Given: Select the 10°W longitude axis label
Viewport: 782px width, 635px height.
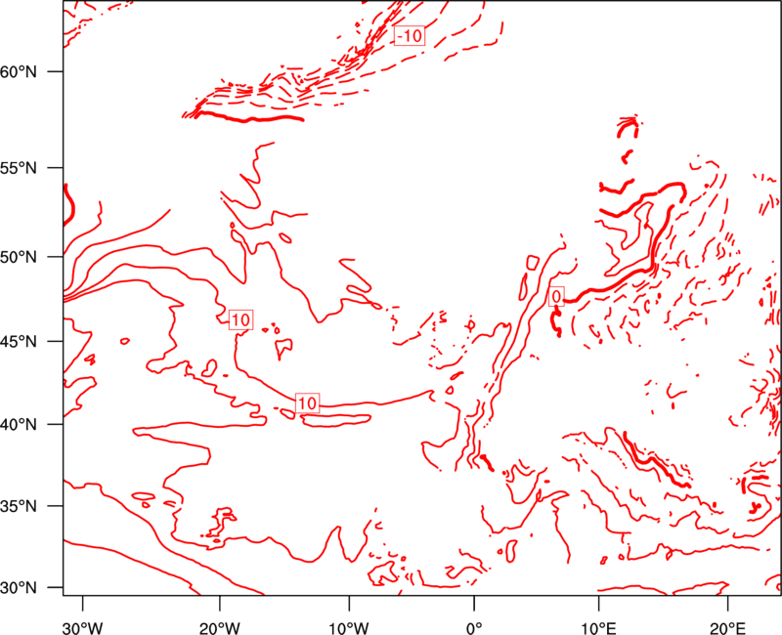Looking at the screenshot, I should tap(349, 628).
